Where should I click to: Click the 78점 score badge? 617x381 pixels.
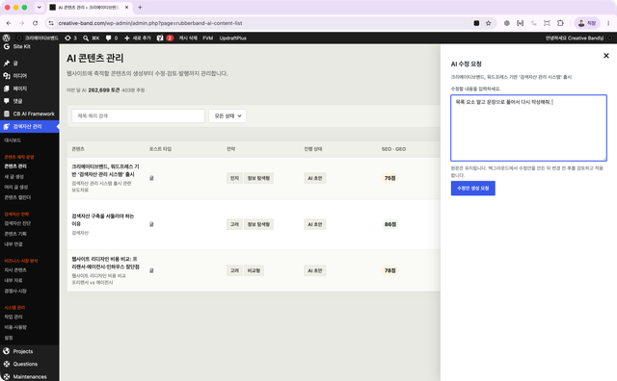tap(389, 270)
